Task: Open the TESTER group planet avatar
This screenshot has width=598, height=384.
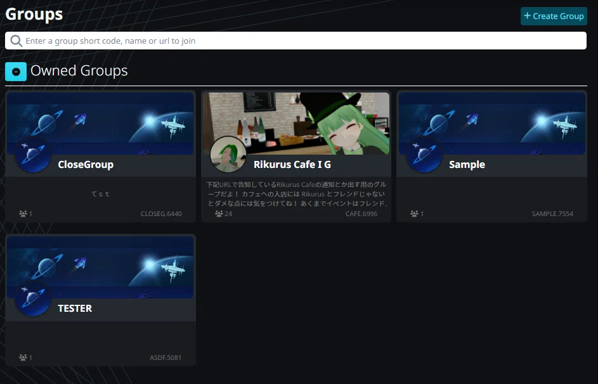Action: click(33, 299)
